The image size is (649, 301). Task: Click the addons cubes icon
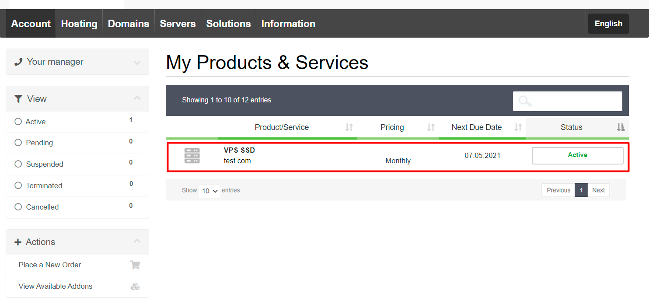coord(135,287)
